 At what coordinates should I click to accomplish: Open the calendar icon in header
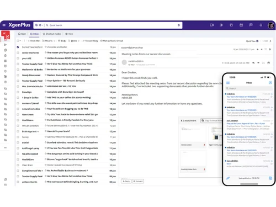point(241,25)
